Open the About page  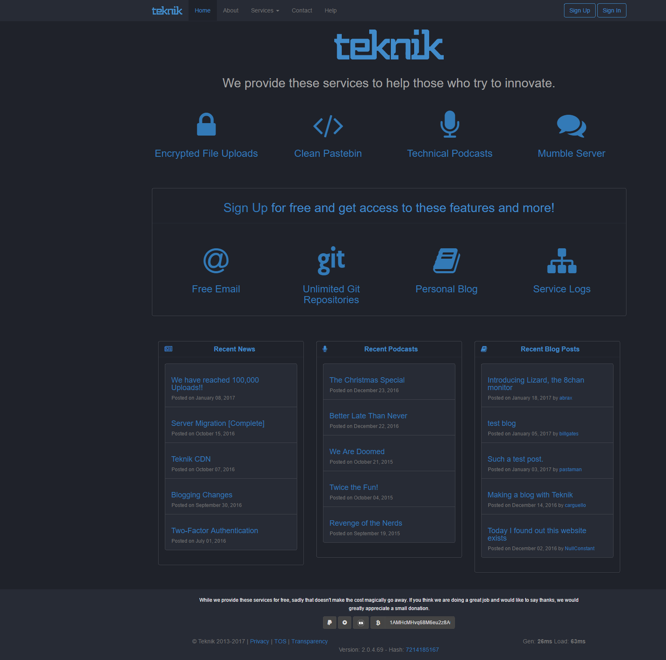click(231, 10)
